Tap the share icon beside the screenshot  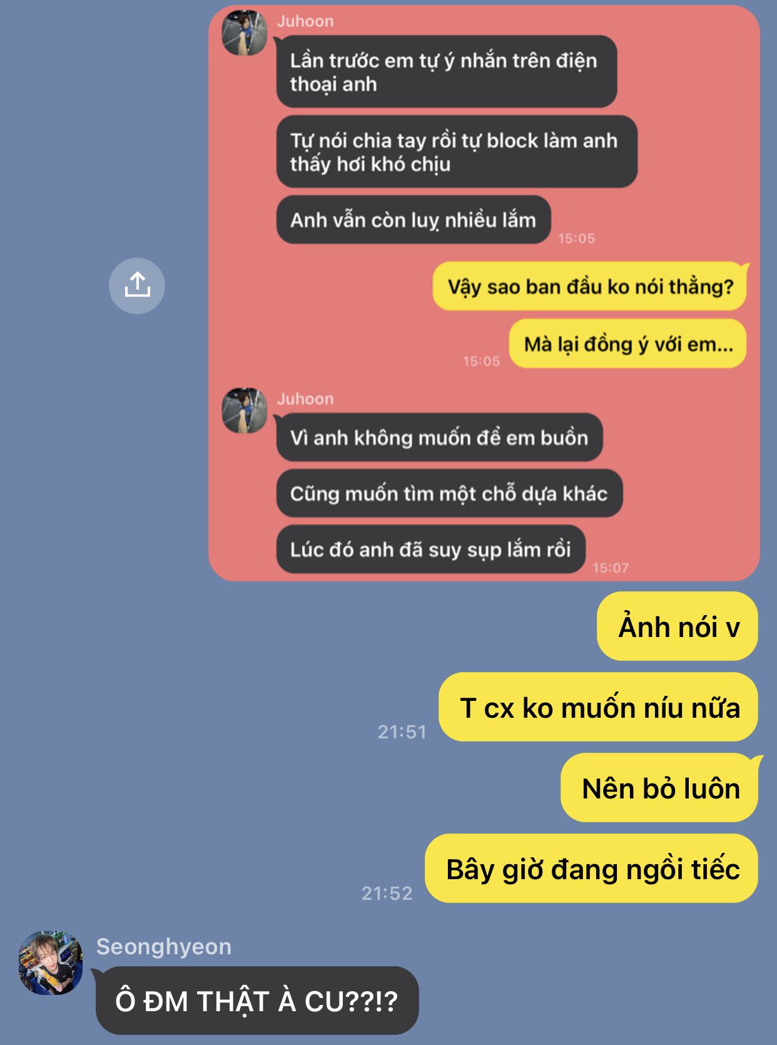click(x=137, y=285)
